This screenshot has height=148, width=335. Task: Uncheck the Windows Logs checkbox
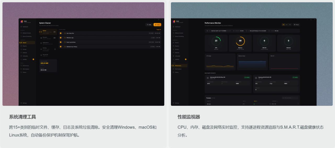[61, 38]
